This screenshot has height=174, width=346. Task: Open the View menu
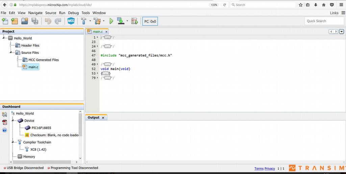[22, 13]
